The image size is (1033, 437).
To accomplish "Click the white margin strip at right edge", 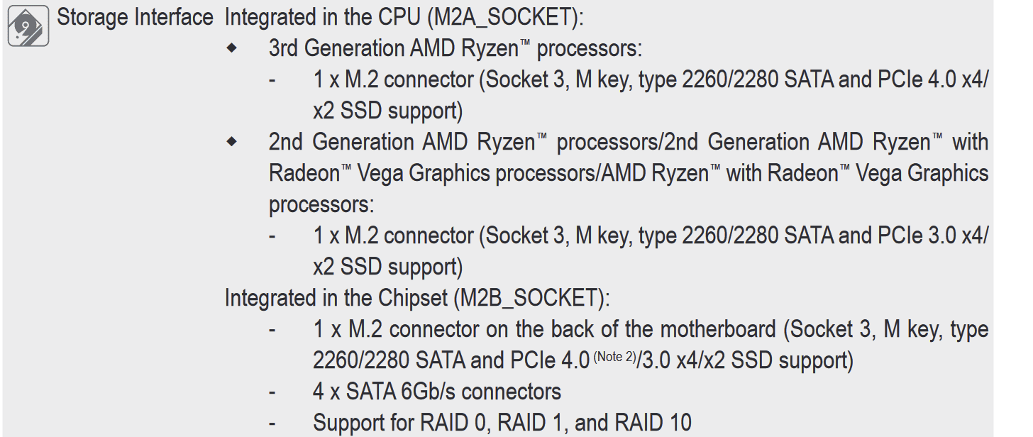I will [1013, 218].
